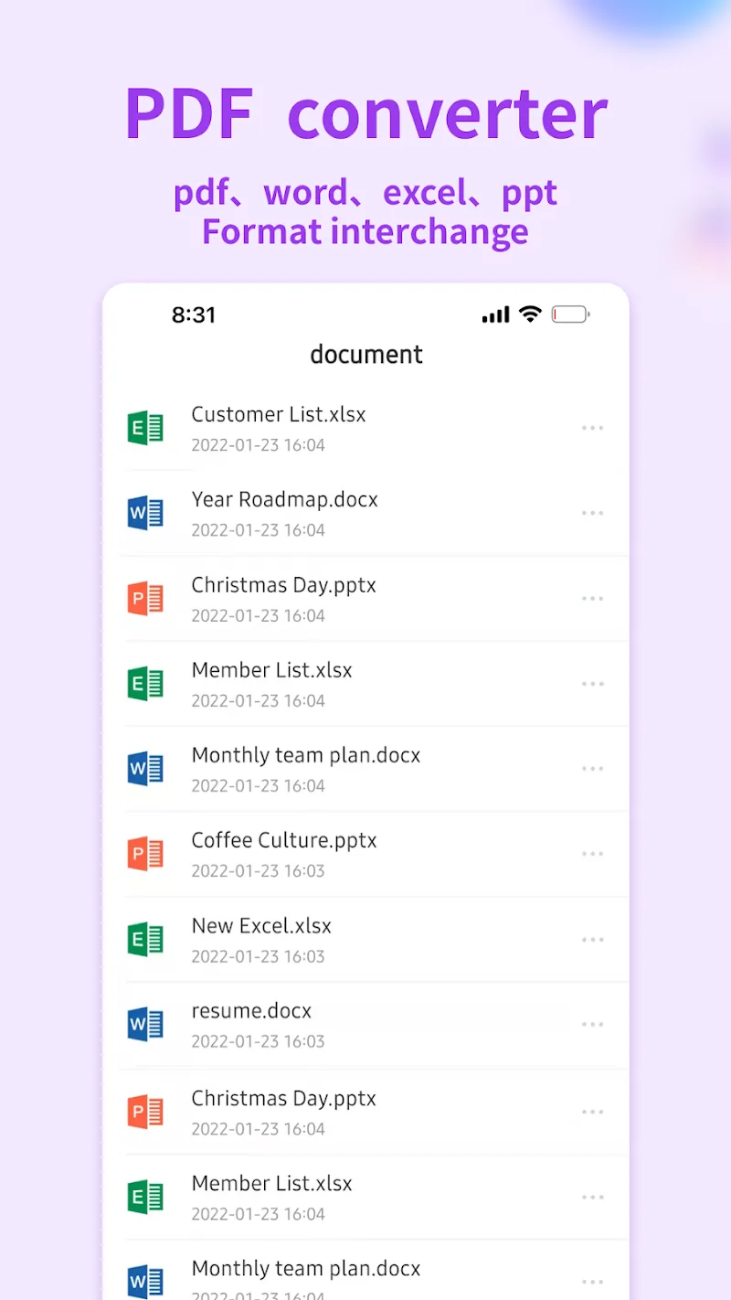The width and height of the screenshot is (731, 1300).
Task: Expand the three-dot menu for Year Roadmap.docx
Action: (x=592, y=513)
